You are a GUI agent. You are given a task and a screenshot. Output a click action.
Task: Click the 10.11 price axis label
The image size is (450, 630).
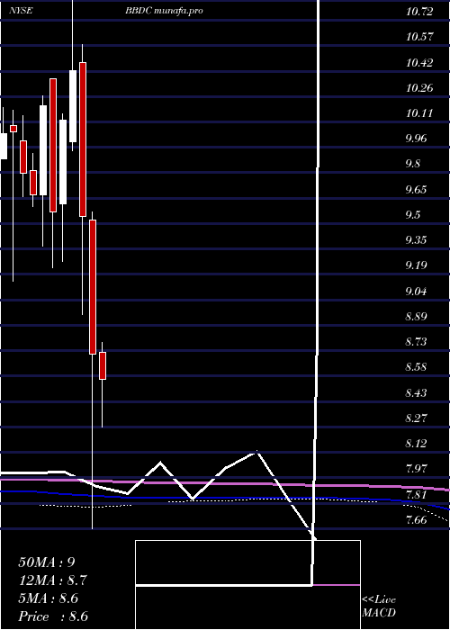pos(419,112)
